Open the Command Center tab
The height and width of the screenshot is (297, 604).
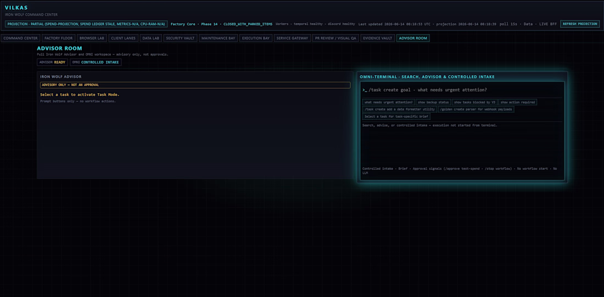pyautogui.click(x=20, y=38)
